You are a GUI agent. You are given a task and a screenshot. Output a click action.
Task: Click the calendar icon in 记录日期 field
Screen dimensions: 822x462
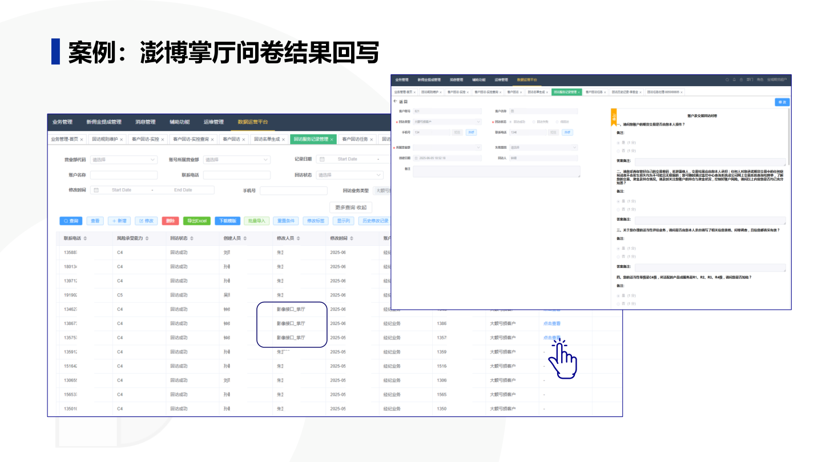pyautogui.click(x=322, y=159)
